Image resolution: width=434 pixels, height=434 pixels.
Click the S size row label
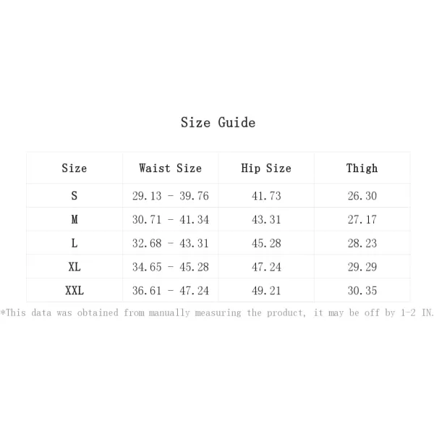coord(75,196)
